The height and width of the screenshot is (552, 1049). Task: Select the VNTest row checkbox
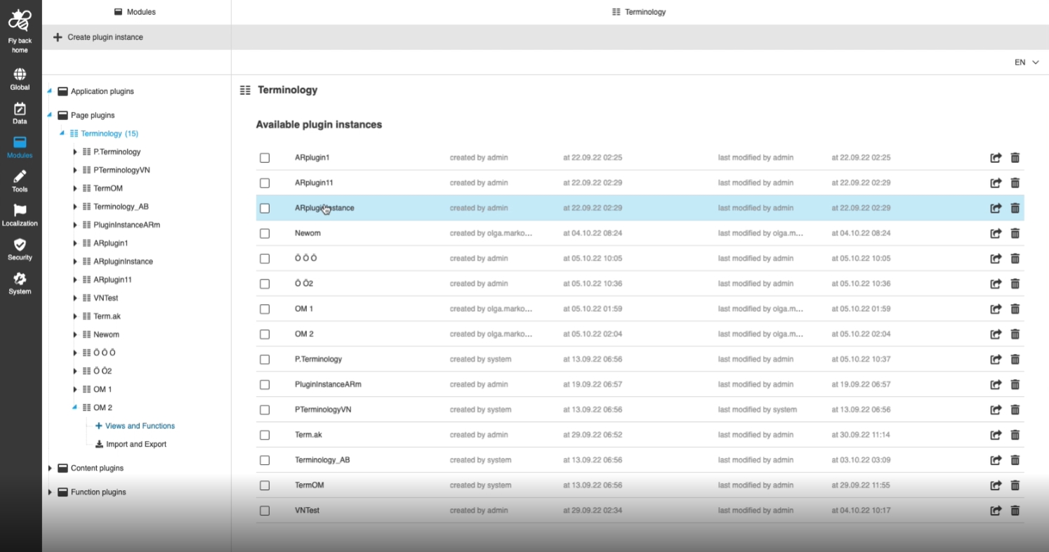tap(265, 511)
